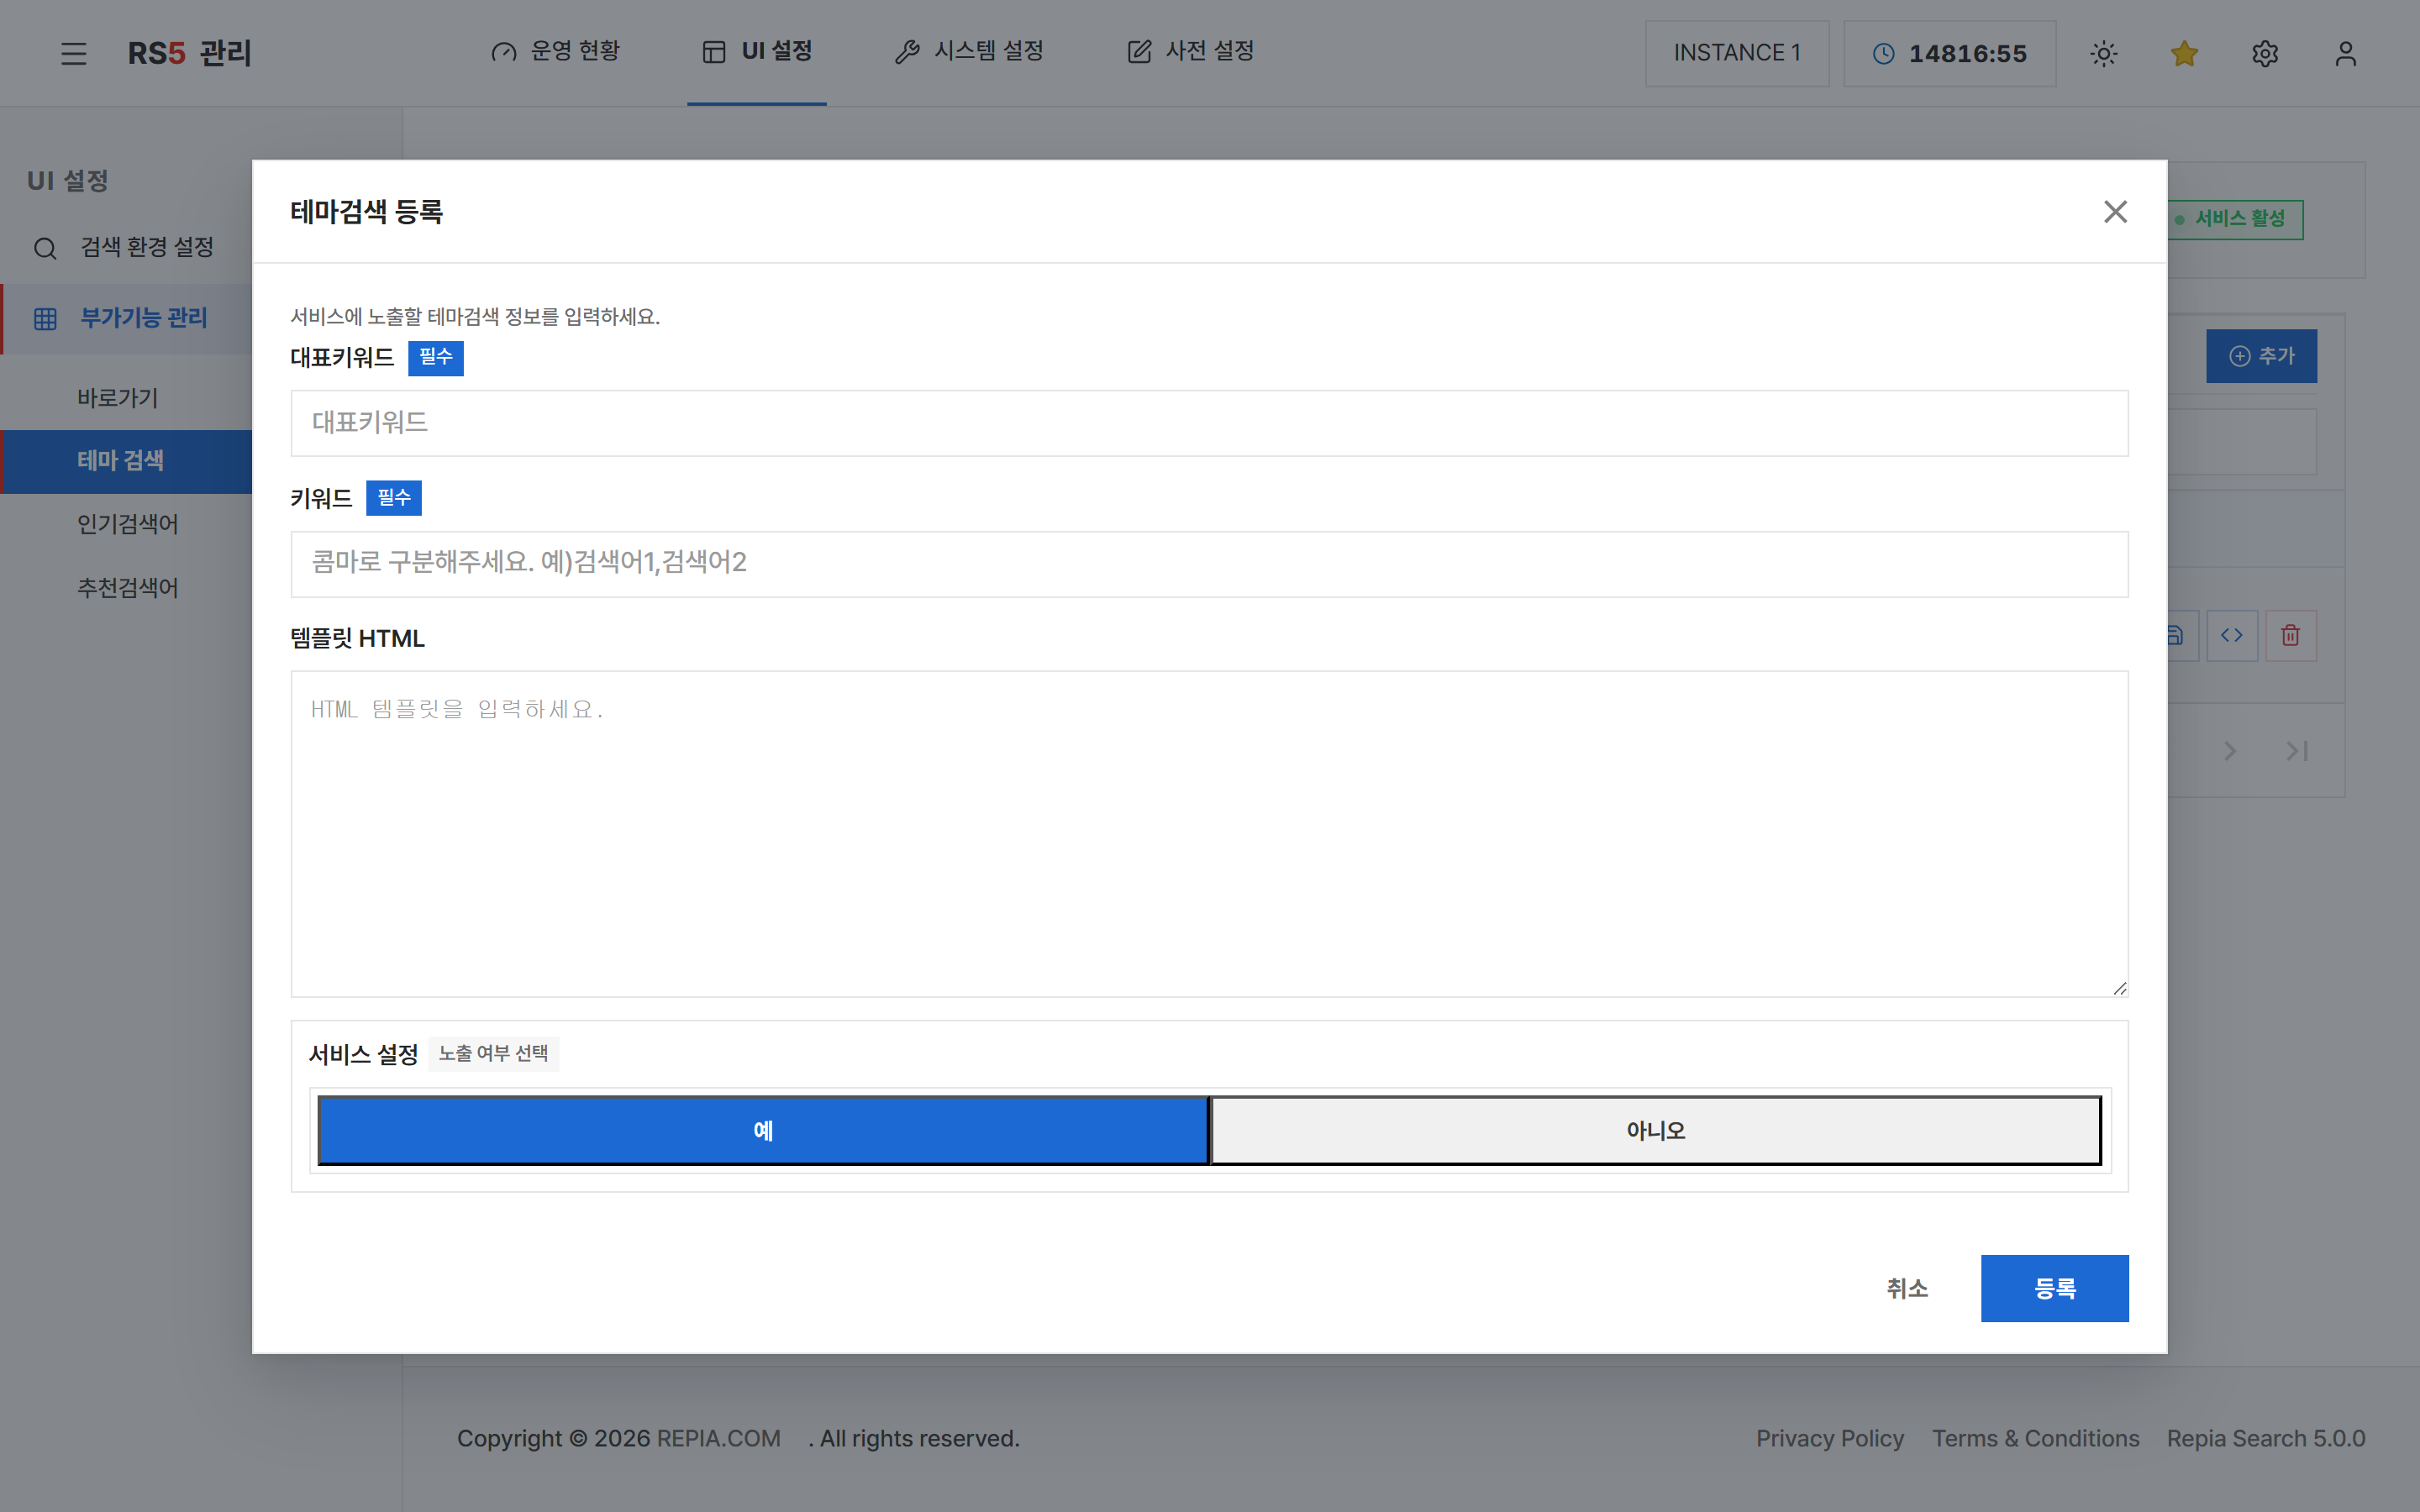Toggle the light/dark theme sun icon
This screenshot has width=2420, height=1512.
click(2104, 53)
